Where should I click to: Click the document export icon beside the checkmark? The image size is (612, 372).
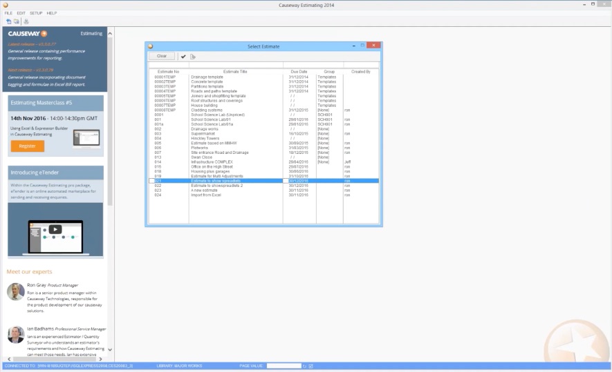click(193, 57)
